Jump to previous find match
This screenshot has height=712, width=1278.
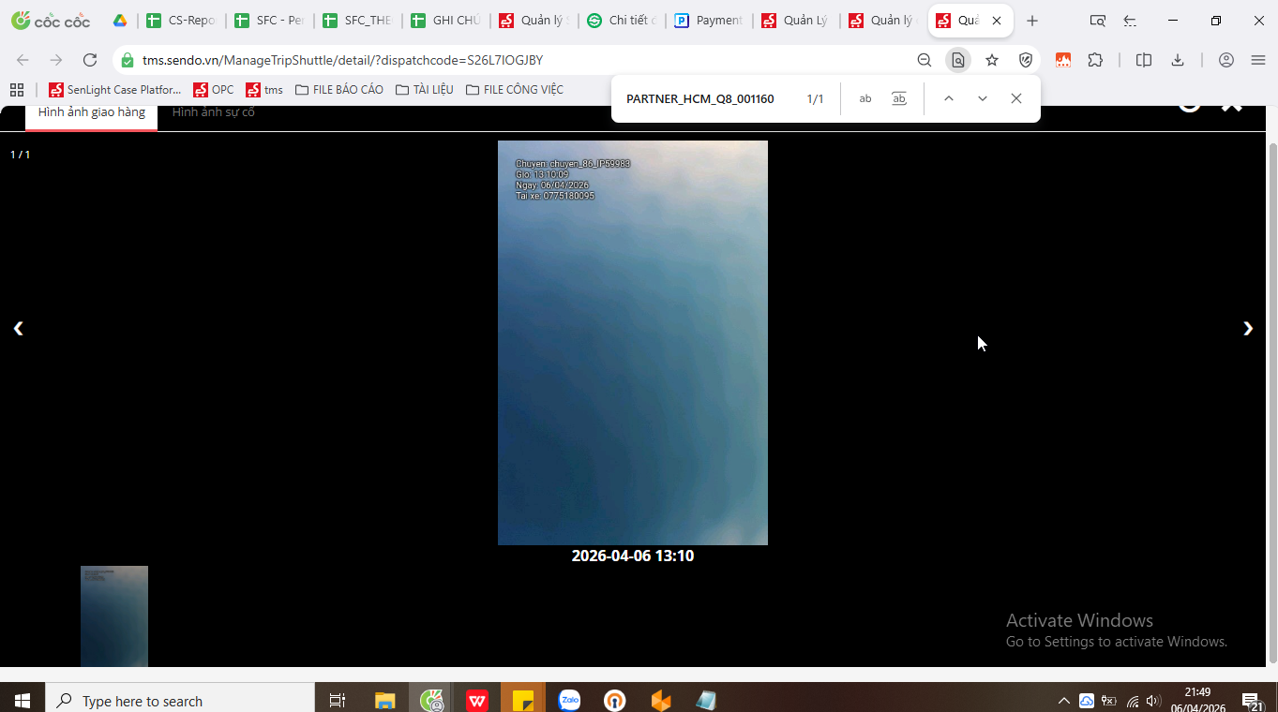click(x=949, y=98)
